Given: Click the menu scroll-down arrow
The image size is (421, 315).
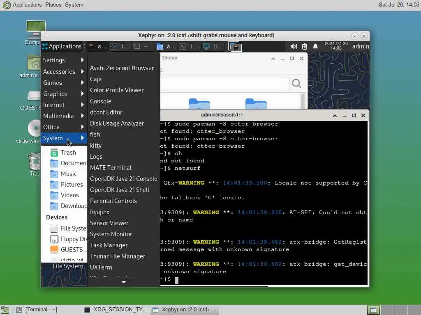Looking at the screenshot, I should [123, 282].
